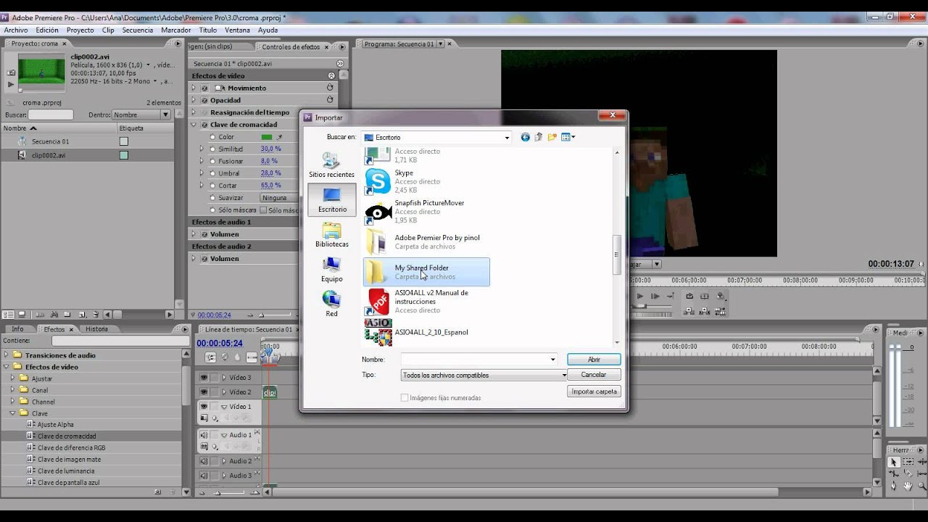
Task: Click the Extract button in program monitor
Action: coord(704,312)
